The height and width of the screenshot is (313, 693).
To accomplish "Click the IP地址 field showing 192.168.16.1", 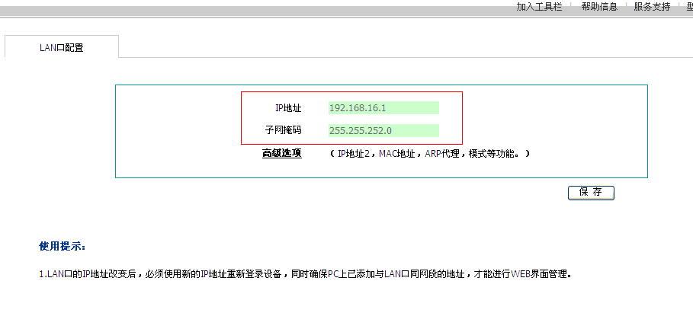I will point(383,108).
